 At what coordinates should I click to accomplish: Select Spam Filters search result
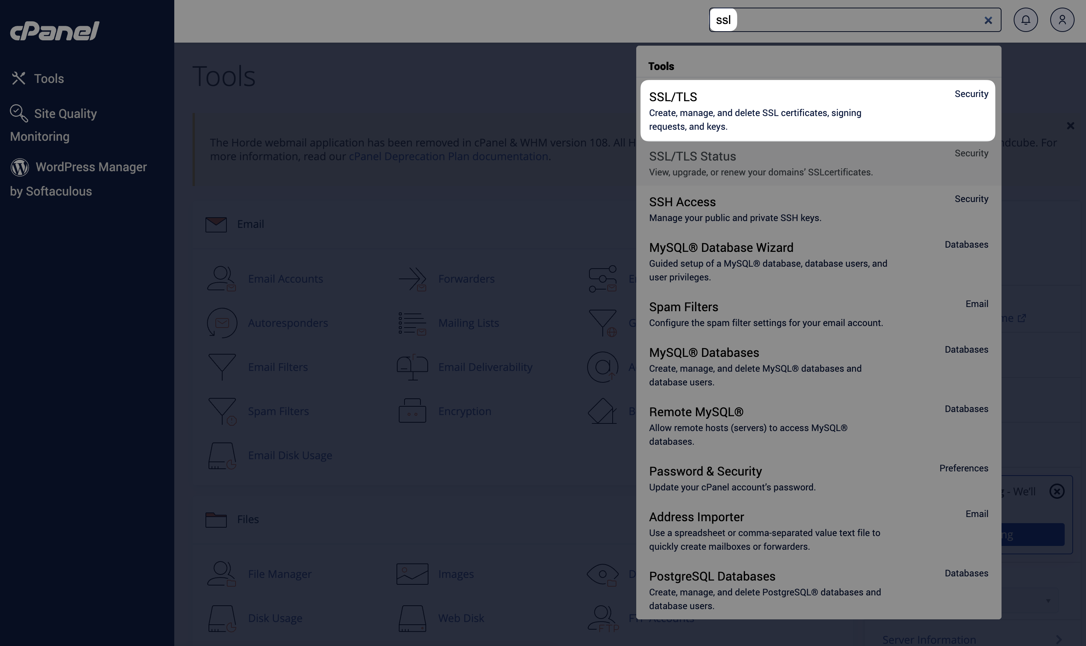pos(818,314)
